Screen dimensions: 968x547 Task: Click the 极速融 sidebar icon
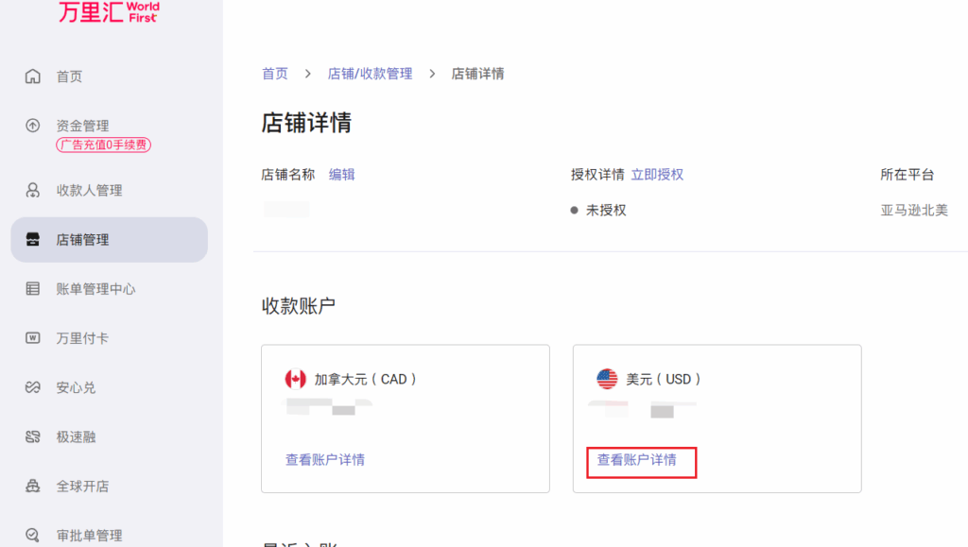(33, 436)
